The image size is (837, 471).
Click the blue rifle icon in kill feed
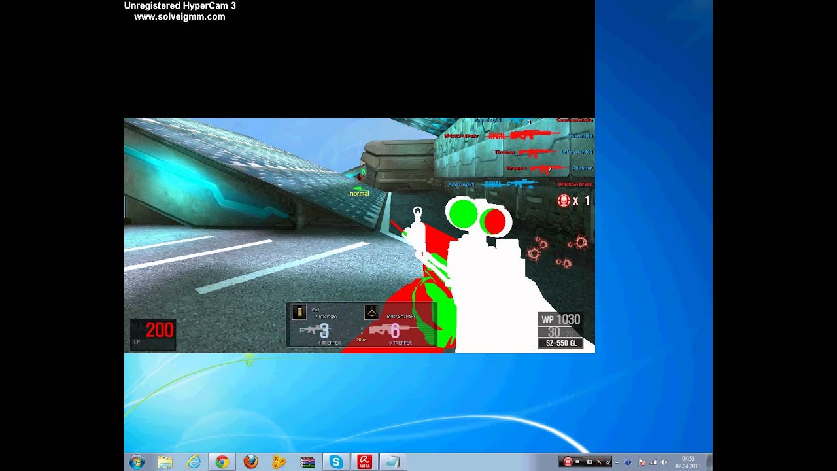[521, 184]
